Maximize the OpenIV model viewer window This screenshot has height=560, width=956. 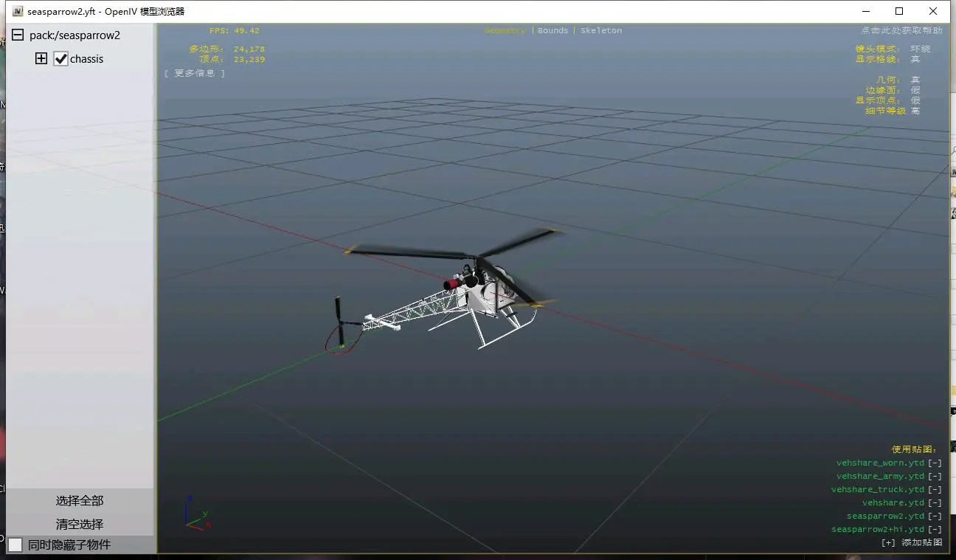[x=899, y=11]
